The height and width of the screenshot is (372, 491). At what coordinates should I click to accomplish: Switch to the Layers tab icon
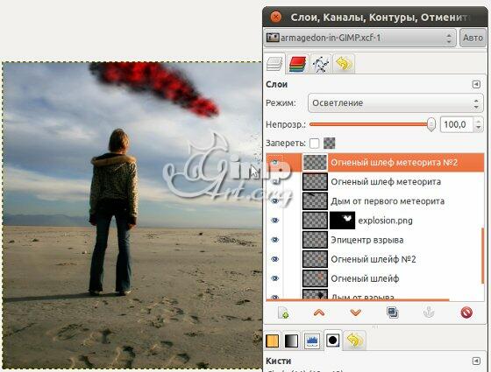(274, 64)
